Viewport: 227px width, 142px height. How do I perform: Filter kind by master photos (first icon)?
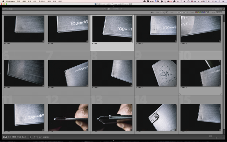(x=217, y=12)
